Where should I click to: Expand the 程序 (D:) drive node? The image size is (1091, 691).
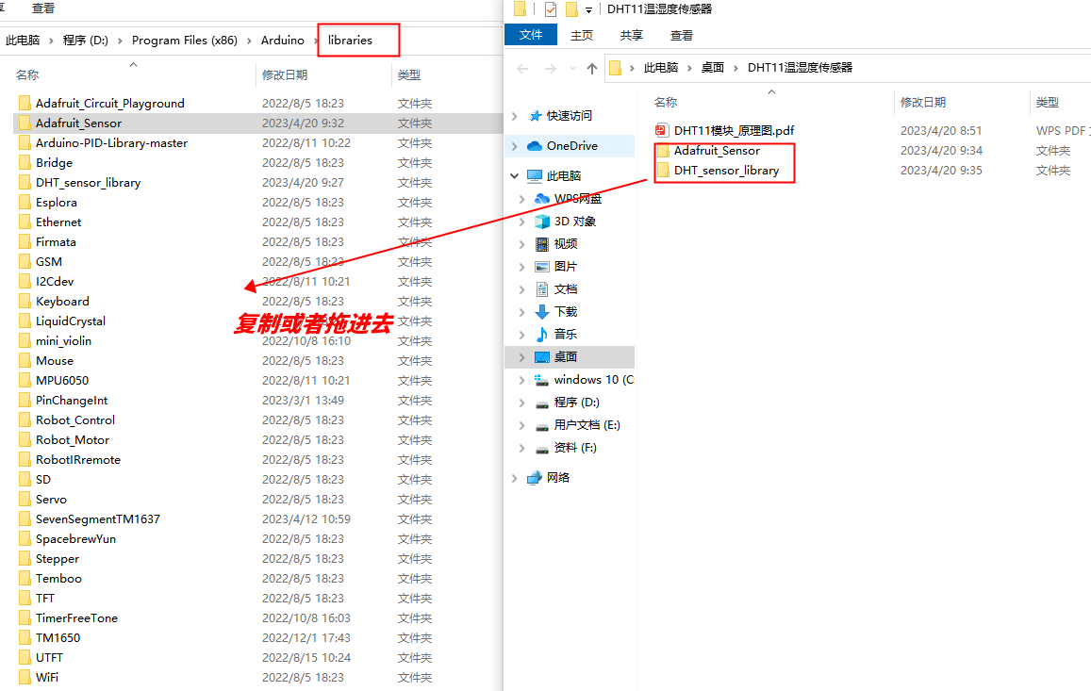click(x=522, y=403)
